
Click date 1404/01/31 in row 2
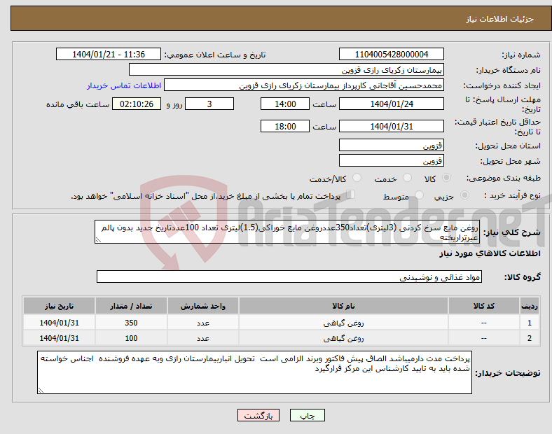[59, 338]
